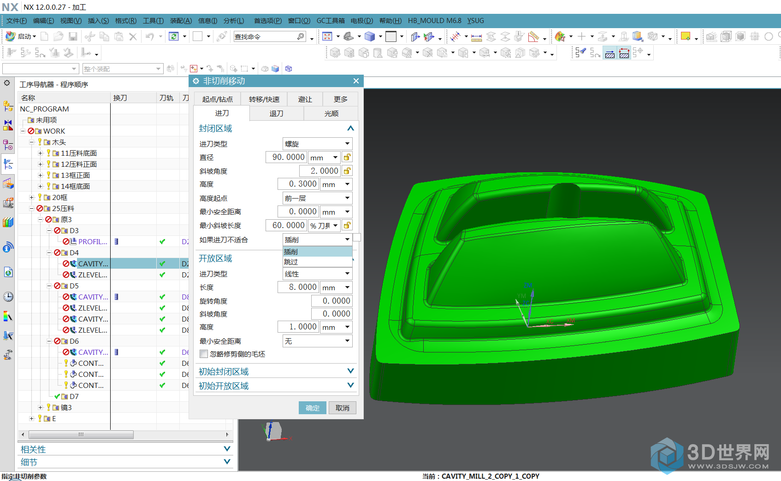Expand the 11压料底面 tree node

pyautogui.click(x=40, y=153)
